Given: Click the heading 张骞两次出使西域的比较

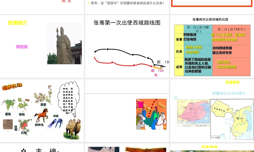Looking at the screenshot, I should 210,20.
